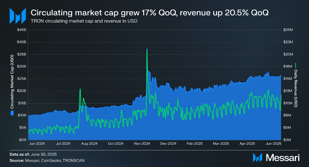Click the green Daily Revenue legend marker
The height and width of the screenshot is (167, 309).
295,65
